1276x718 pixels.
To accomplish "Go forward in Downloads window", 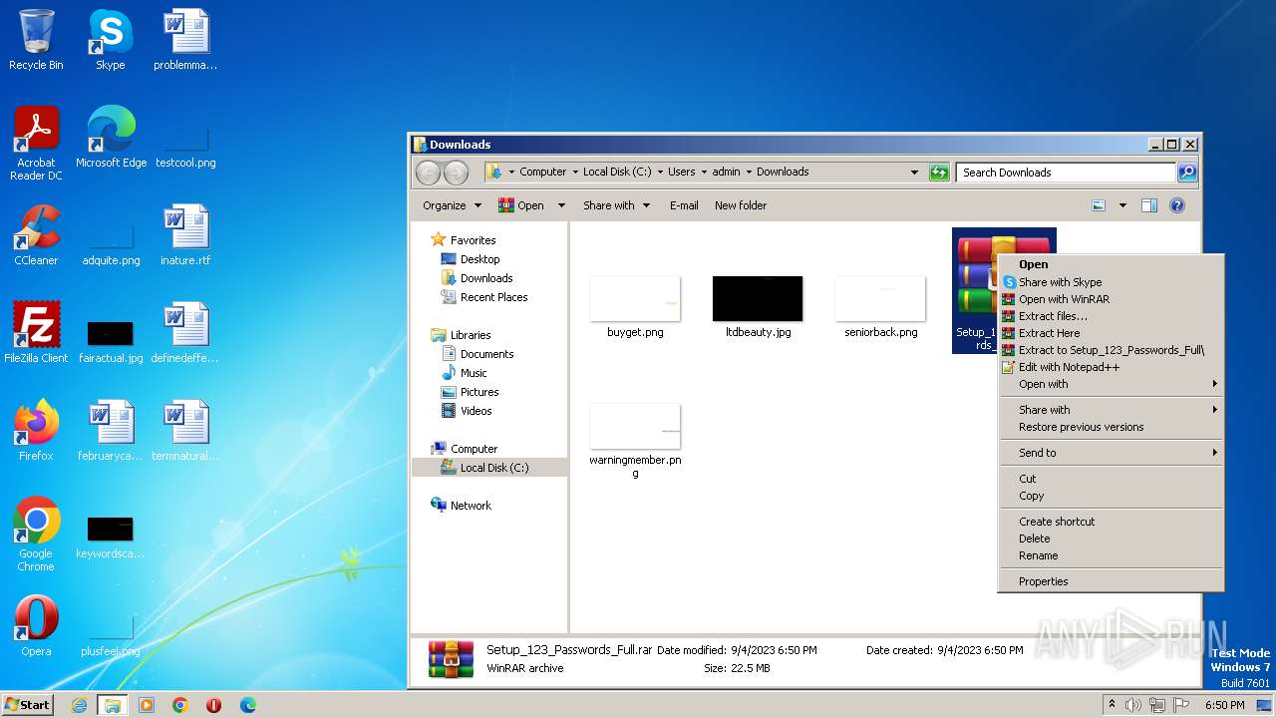I will (456, 173).
